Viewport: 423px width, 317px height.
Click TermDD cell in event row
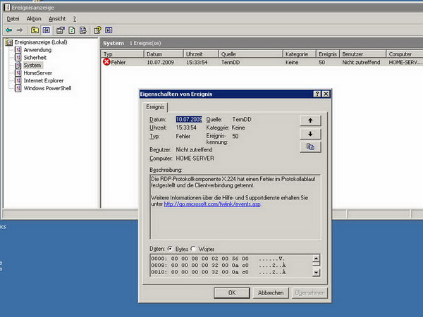[231, 62]
